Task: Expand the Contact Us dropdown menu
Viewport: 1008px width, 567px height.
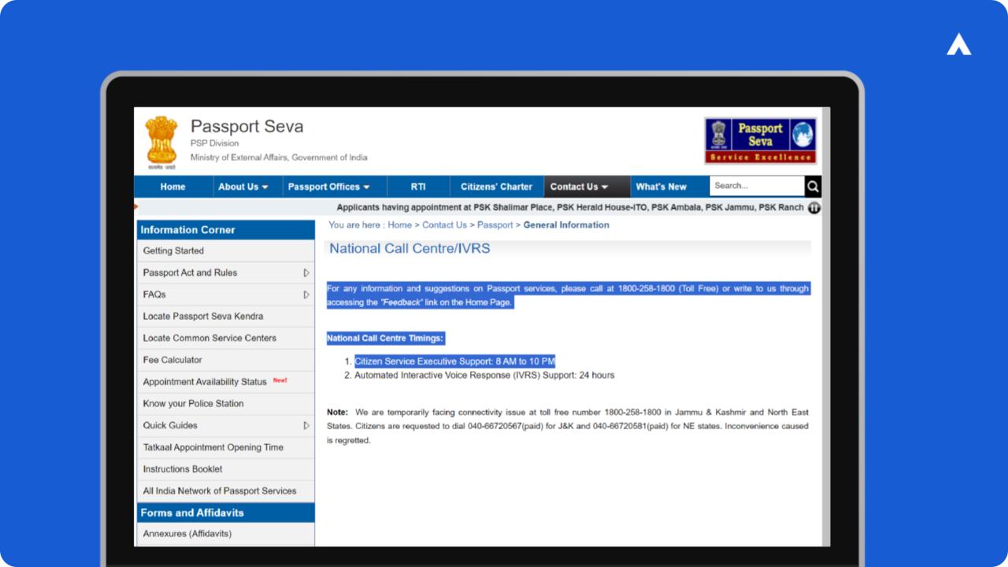Action: [x=580, y=187]
